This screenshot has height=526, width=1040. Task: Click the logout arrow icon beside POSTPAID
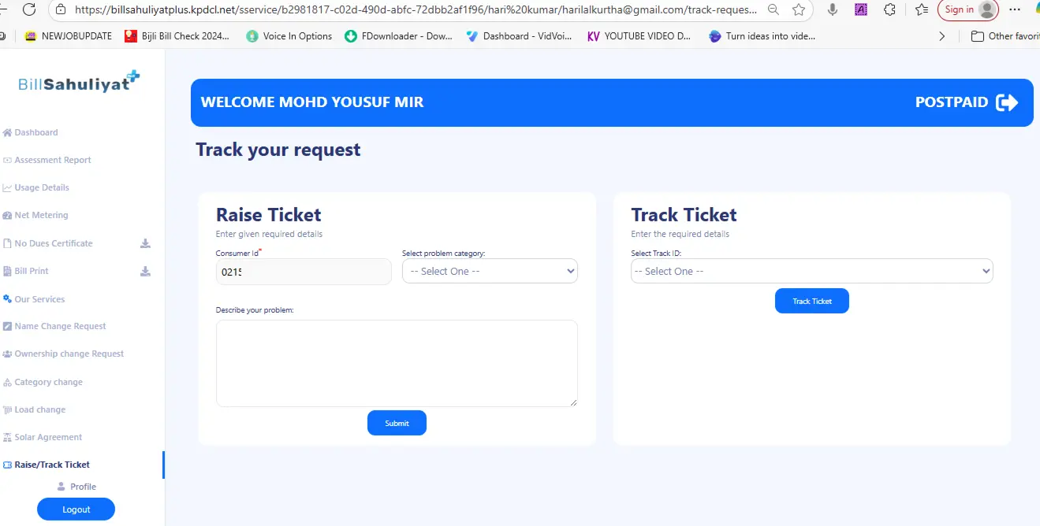coord(1007,102)
